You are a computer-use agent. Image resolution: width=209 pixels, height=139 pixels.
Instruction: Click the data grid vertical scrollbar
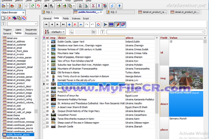157,88
